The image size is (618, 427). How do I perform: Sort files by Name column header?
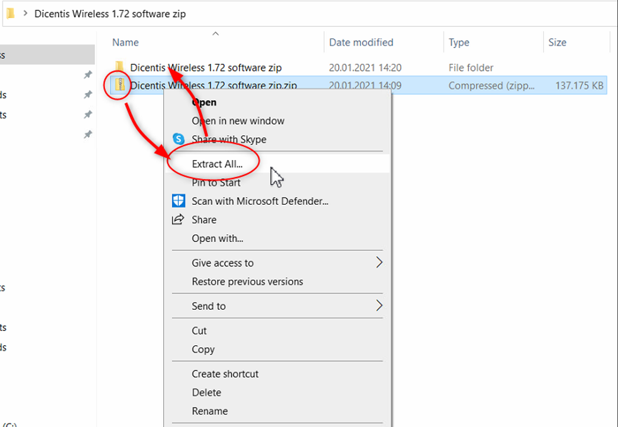pos(125,42)
